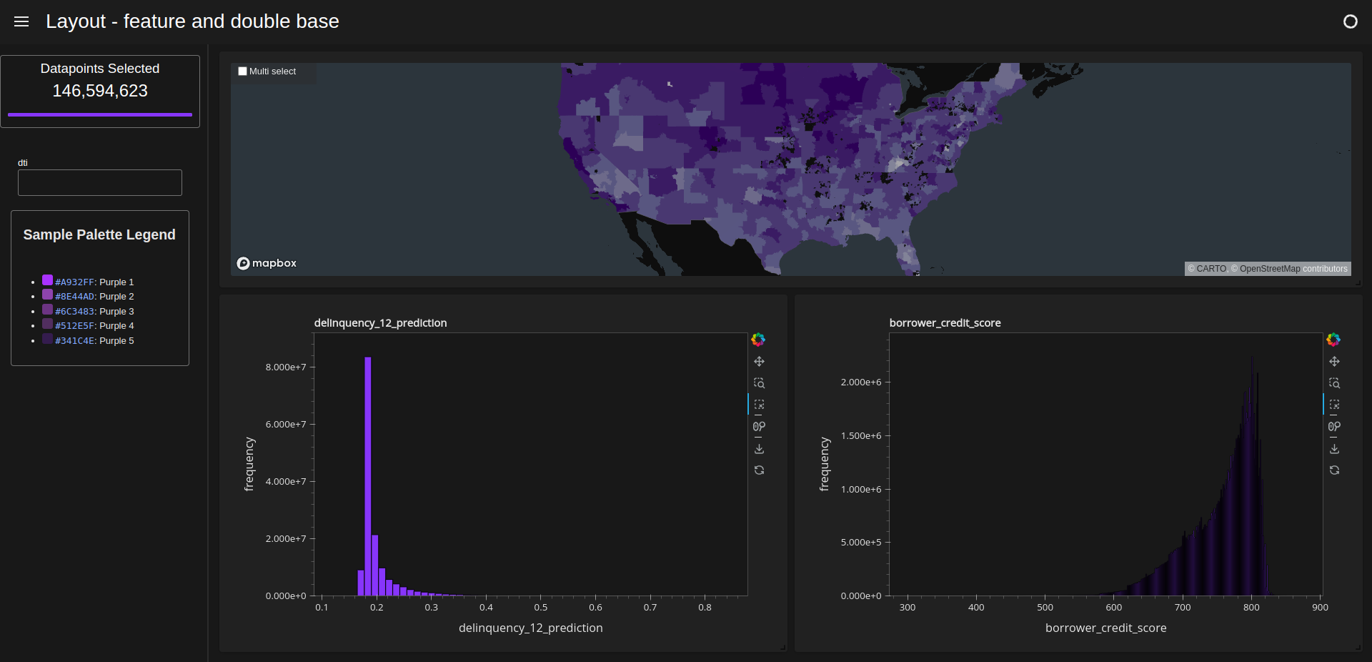Click the delinquency_12_prediction chart title

tap(381, 323)
